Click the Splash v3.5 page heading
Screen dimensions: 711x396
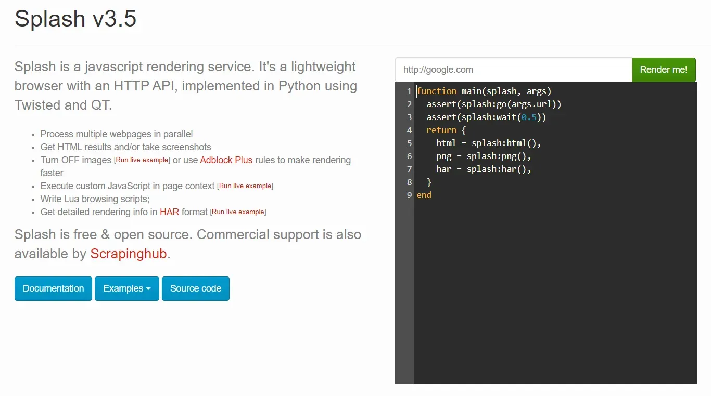pyautogui.click(x=75, y=19)
